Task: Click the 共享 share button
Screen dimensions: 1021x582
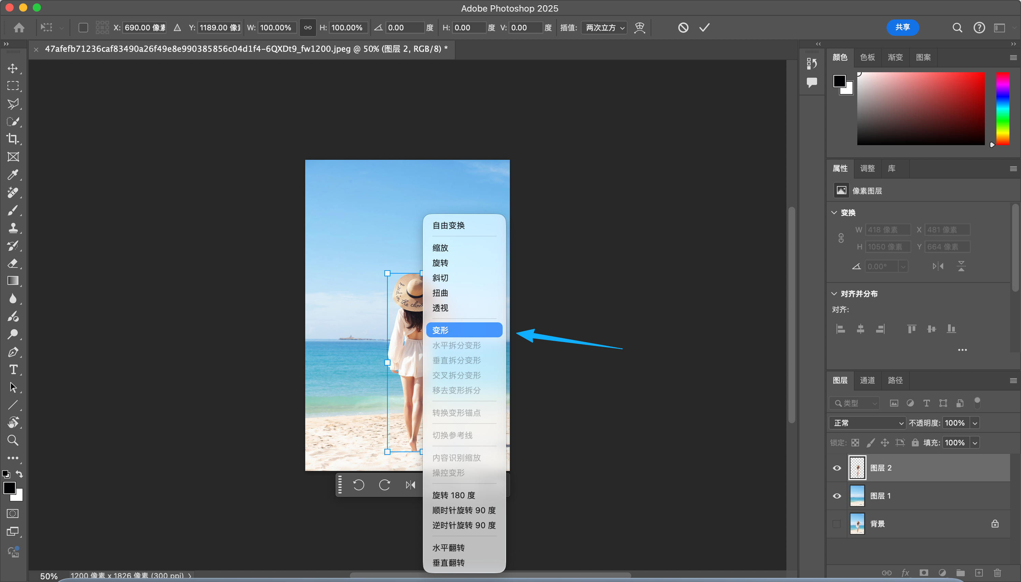Action: 902,28
